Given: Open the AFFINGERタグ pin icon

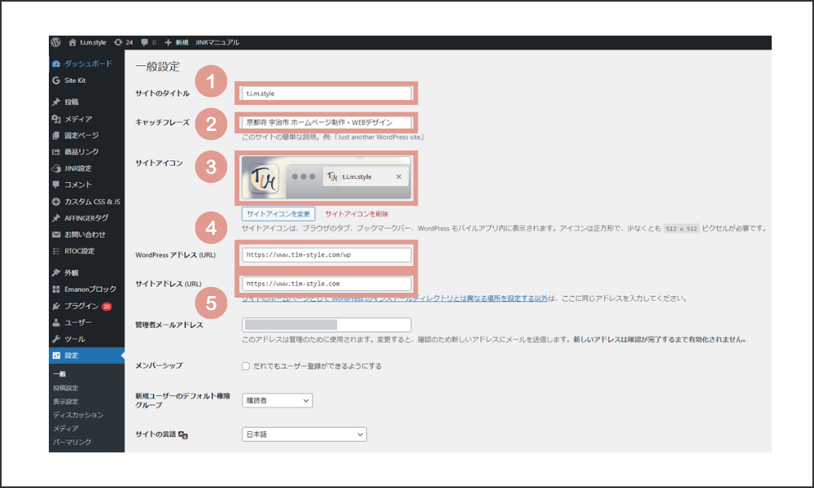Looking at the screenshot, I should pyautogui.click(x=56, y=218).
